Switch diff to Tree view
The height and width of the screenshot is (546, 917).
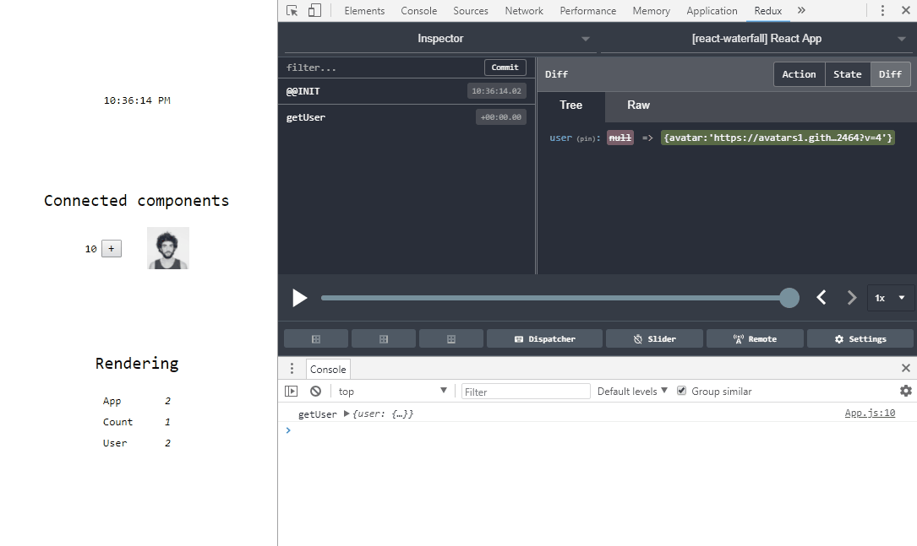click(570, 105)
